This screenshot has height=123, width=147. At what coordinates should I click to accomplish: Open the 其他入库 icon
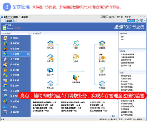50,85
